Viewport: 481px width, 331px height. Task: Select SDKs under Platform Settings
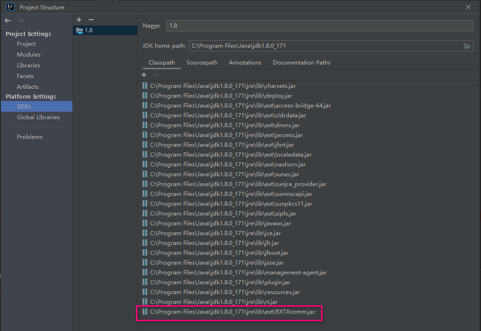(x=37, y=107)
